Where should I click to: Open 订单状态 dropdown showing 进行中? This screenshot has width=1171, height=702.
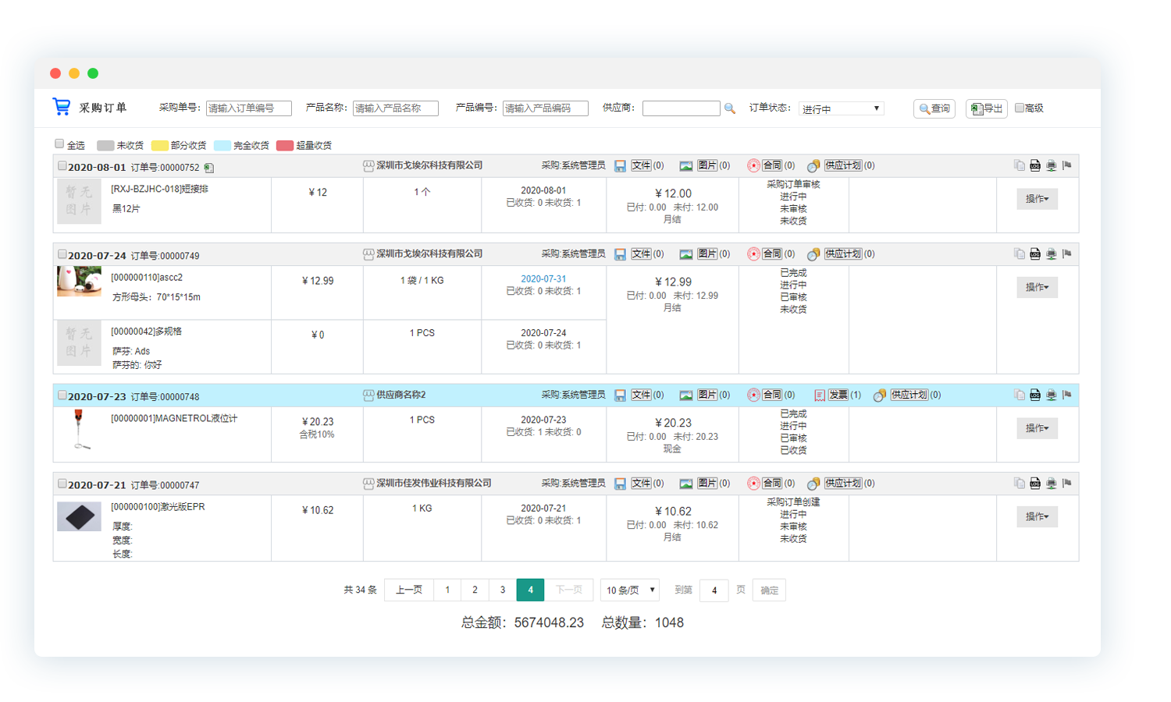point(841,108)
